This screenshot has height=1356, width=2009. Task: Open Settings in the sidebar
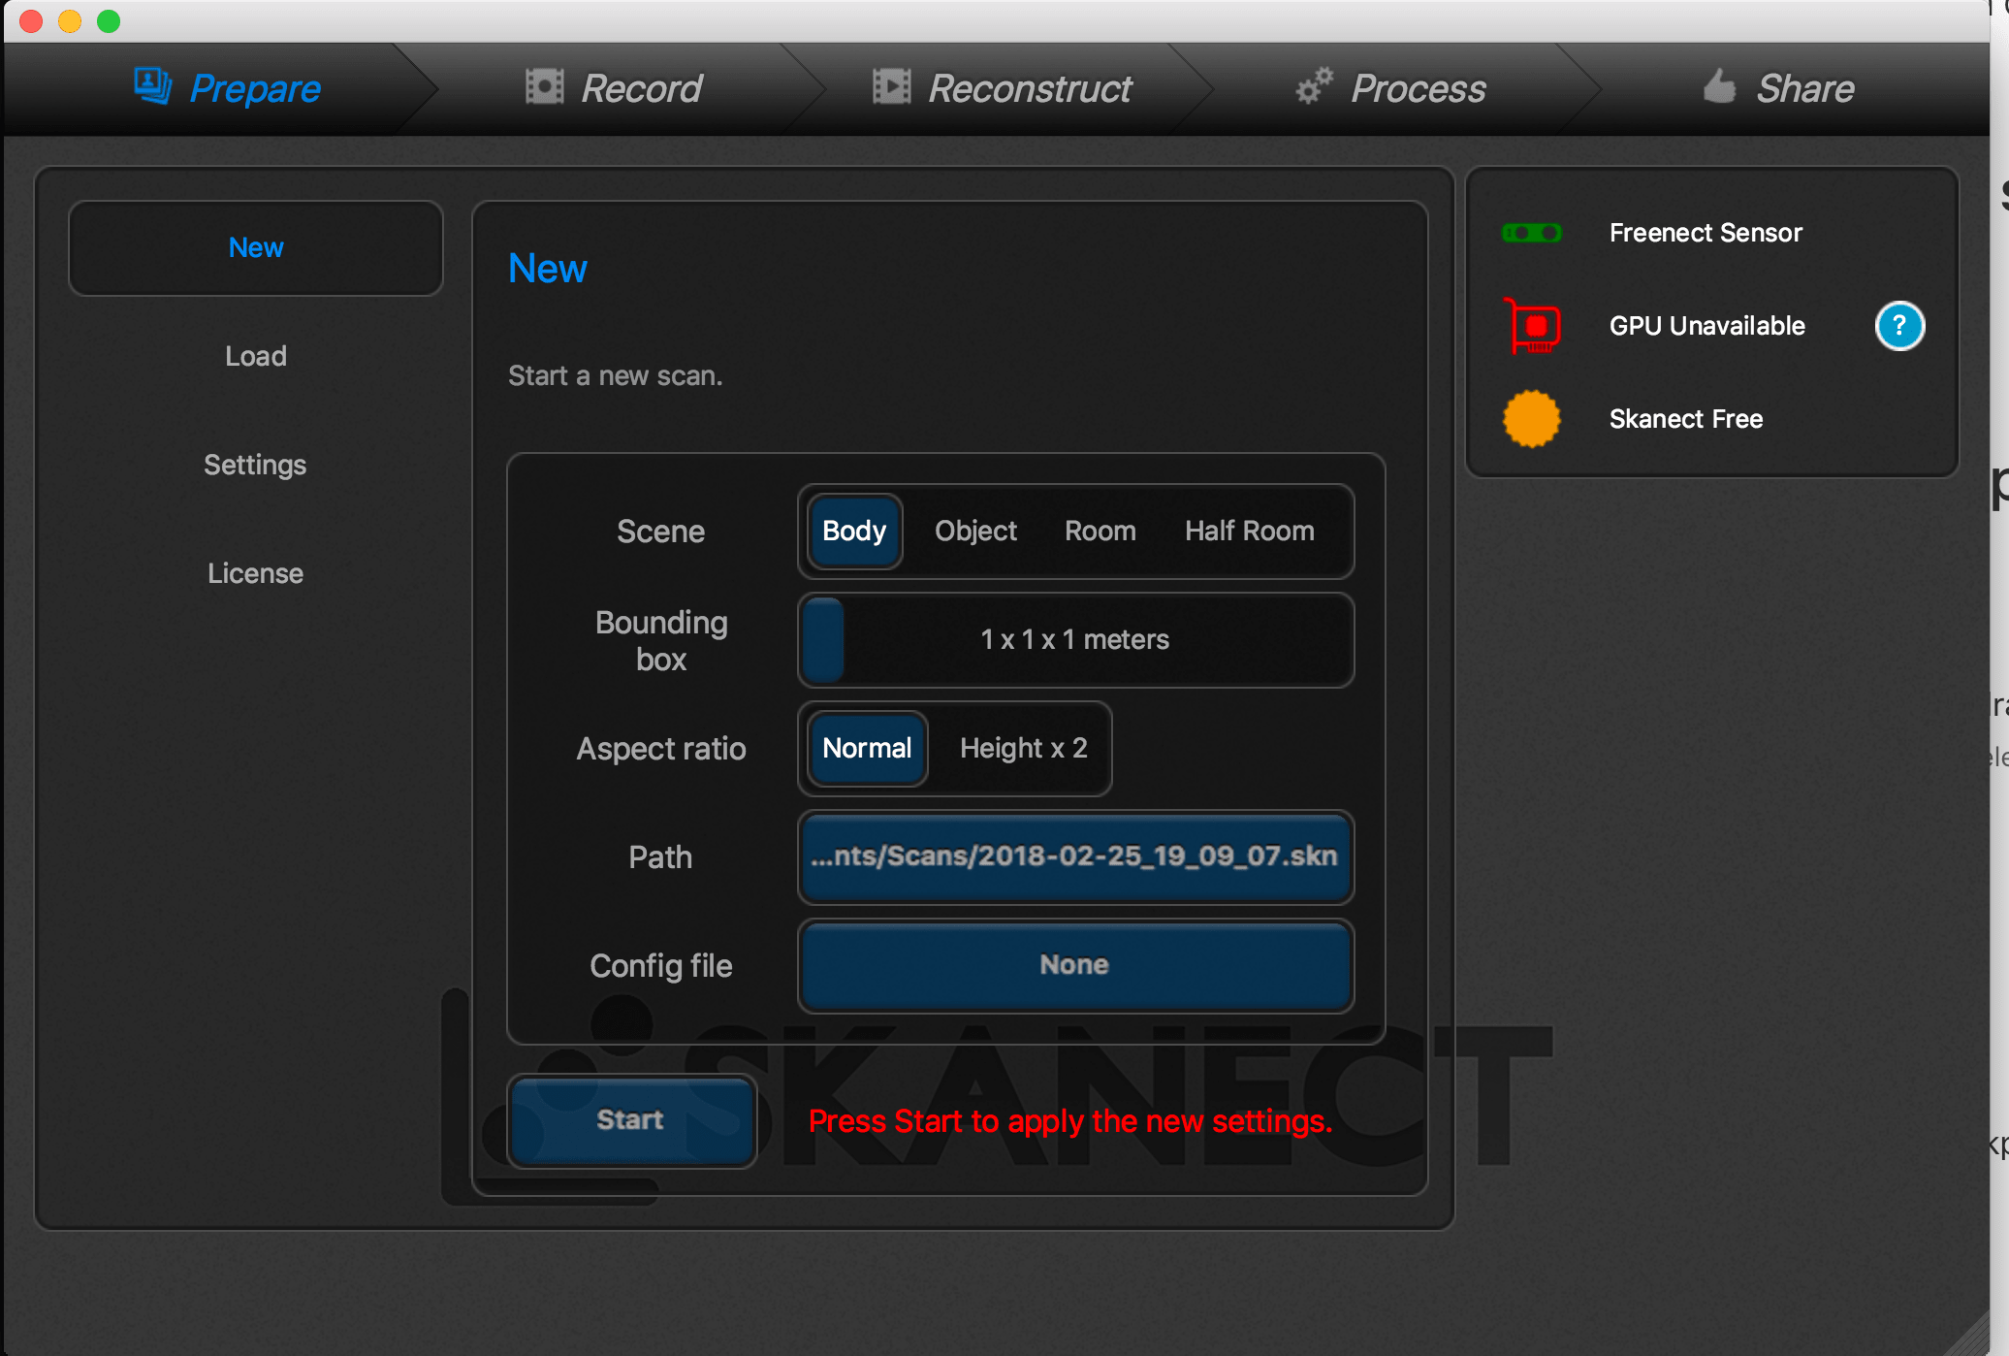point(256,466)
